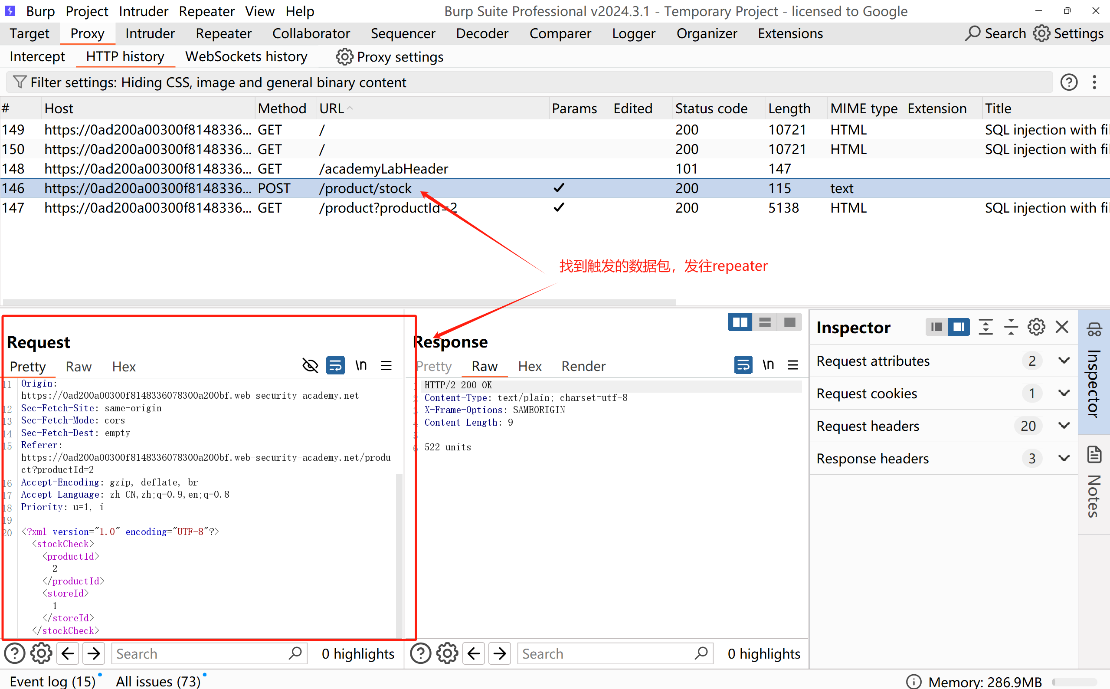Open HTTP history three-dot options menu
The height and width of the screenshot is (689, 1110).
pyautogui.click(x=1094, y=82)
